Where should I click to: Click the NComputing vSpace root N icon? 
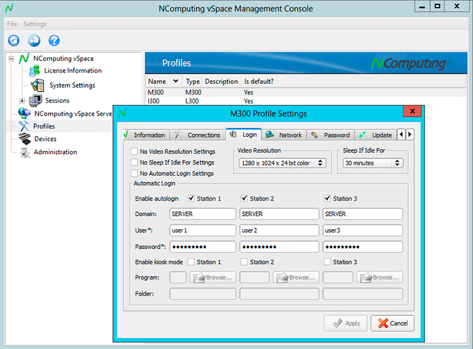(24, 58)
